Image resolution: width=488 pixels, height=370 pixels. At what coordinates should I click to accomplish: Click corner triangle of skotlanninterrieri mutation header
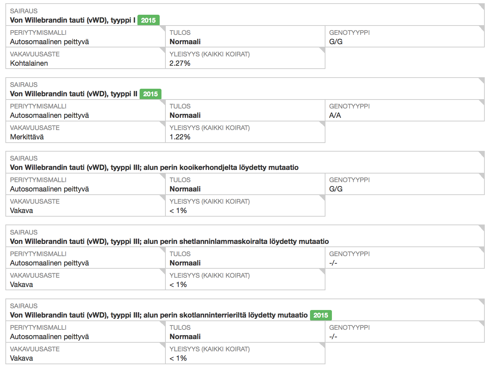(482, 302)
